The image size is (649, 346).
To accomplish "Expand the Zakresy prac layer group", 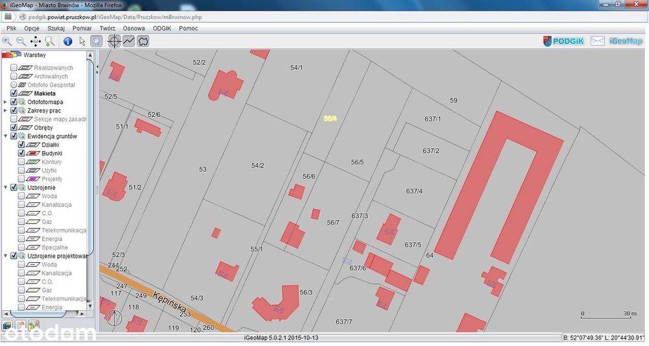I will tap(5, 110).
